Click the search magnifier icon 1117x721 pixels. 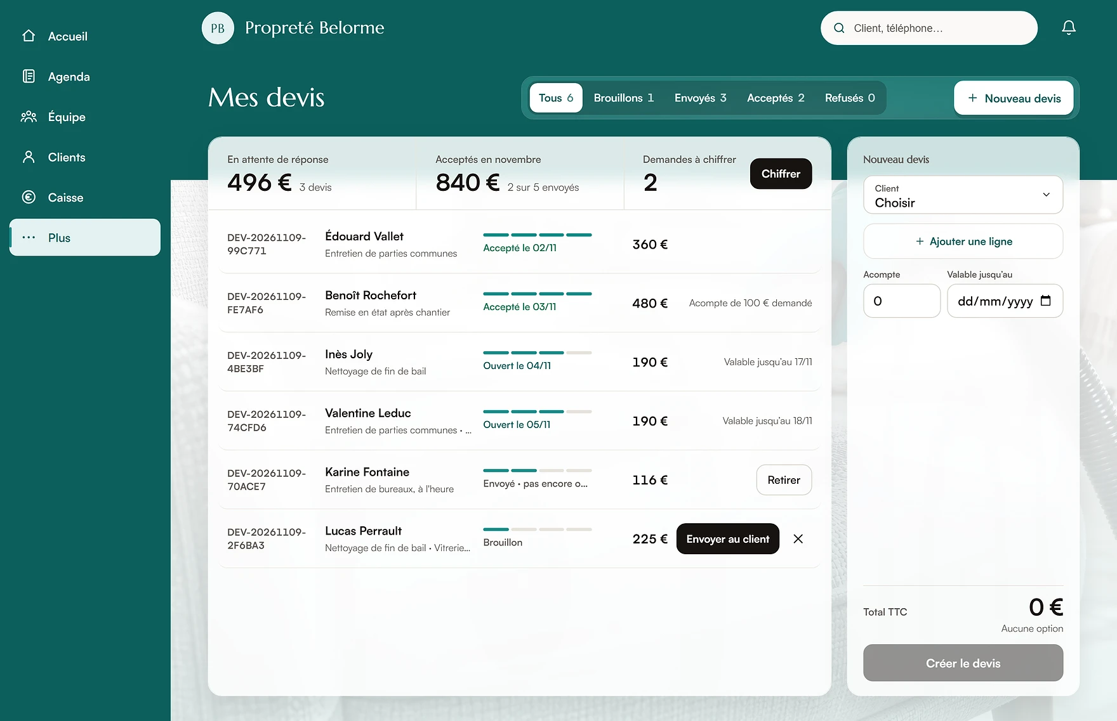click(x=839, y=28)
